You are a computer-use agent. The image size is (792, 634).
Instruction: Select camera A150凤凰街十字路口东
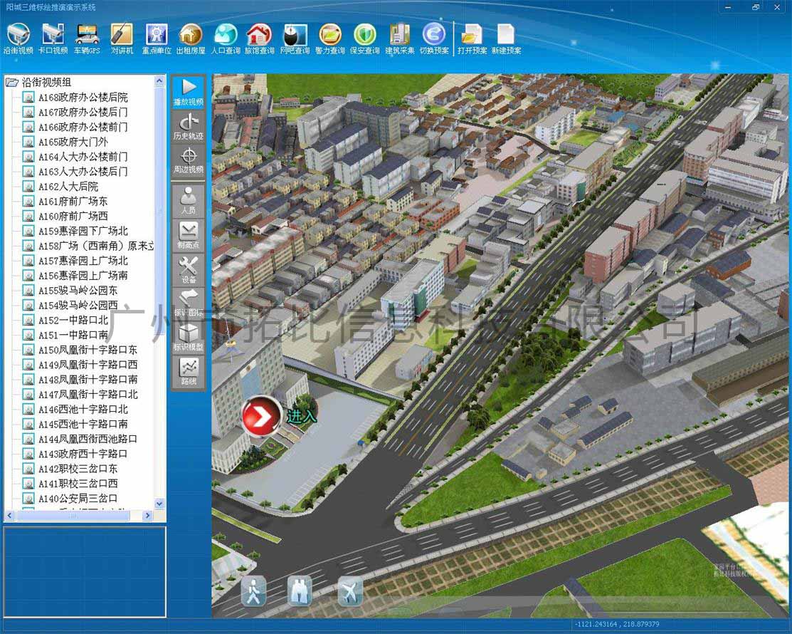pos(88,350)
